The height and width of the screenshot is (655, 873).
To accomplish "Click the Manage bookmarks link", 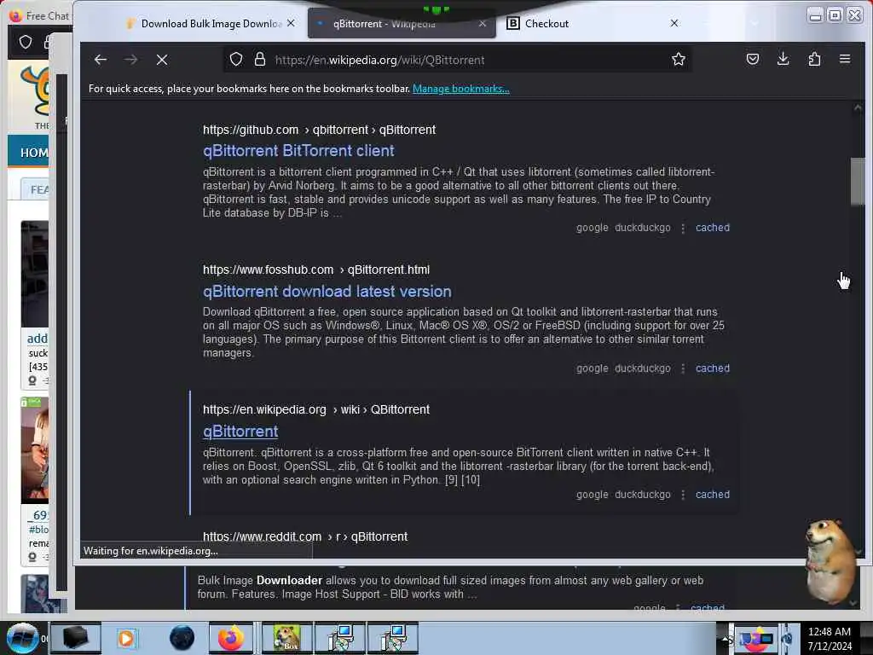I will [461, 89].
